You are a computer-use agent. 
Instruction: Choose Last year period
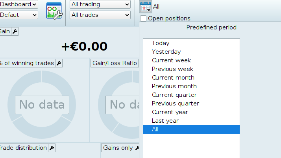click(165, 121)
